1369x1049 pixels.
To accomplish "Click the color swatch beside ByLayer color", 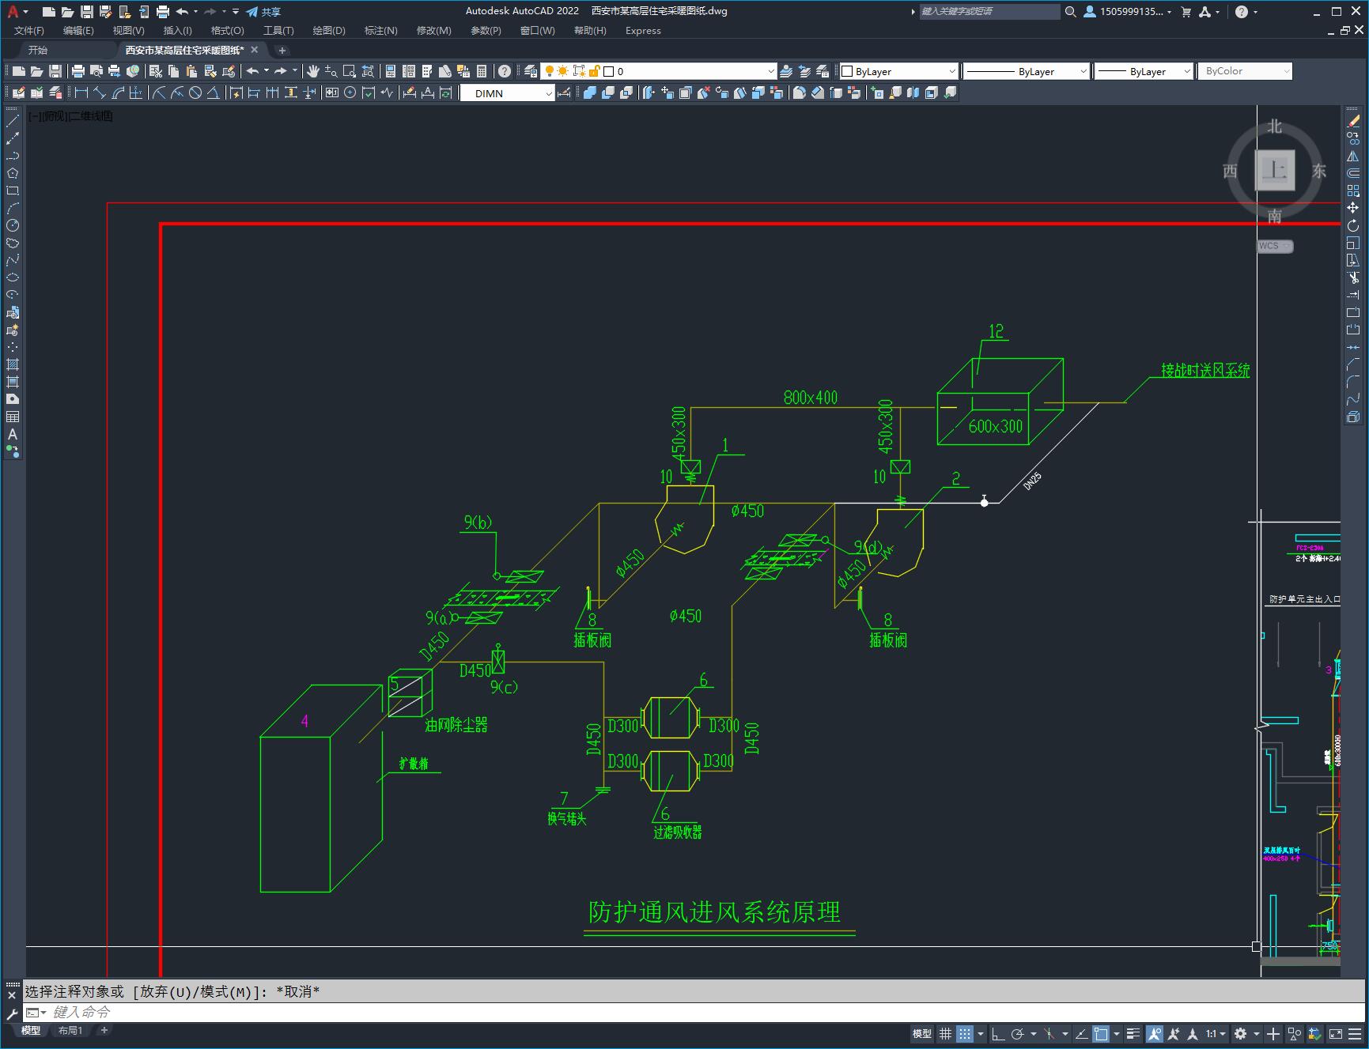I will point(846,71).
